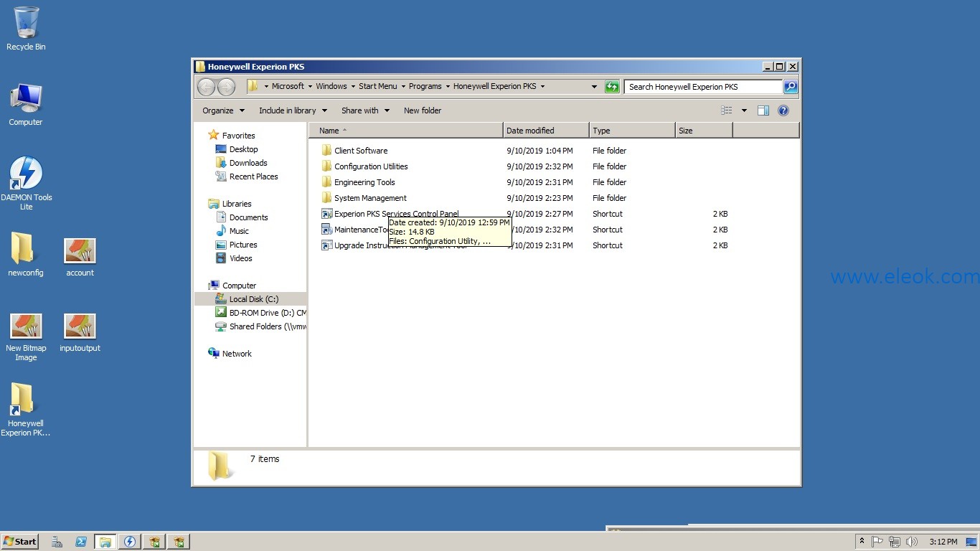Expand the dropdown arrow after Microsoft in the path
Image resolution: width=980 pixels, height=551 pixels.
pos(310,87)
